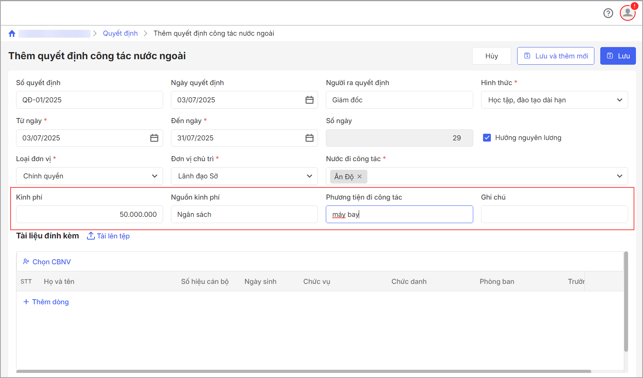Click the Ghi chú input field
Image resolution: width=643 pixels, height=378 pixels.
[554, 214]
